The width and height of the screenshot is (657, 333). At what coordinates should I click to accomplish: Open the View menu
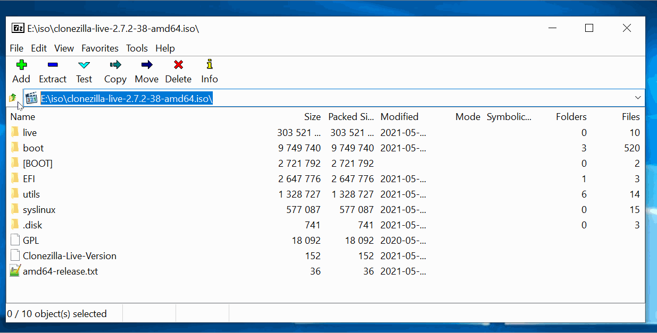click(64, 48)
